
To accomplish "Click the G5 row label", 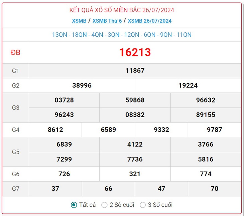I will coord(16,152).
